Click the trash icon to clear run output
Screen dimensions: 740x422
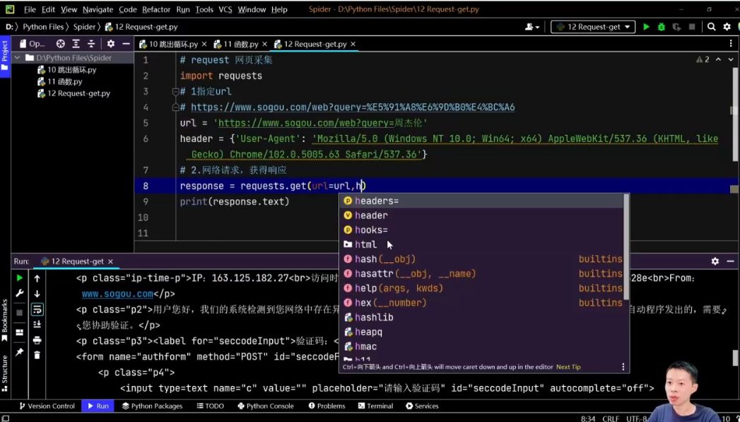[x=37, y=355]
